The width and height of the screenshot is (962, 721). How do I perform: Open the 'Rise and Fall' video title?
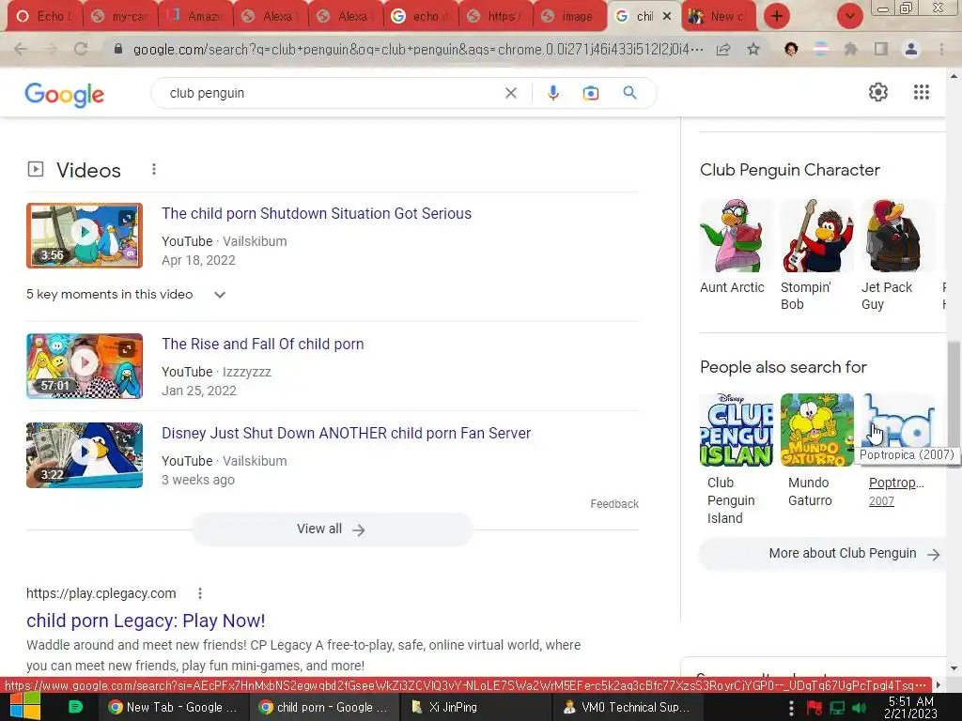click(x=263, y=344)
